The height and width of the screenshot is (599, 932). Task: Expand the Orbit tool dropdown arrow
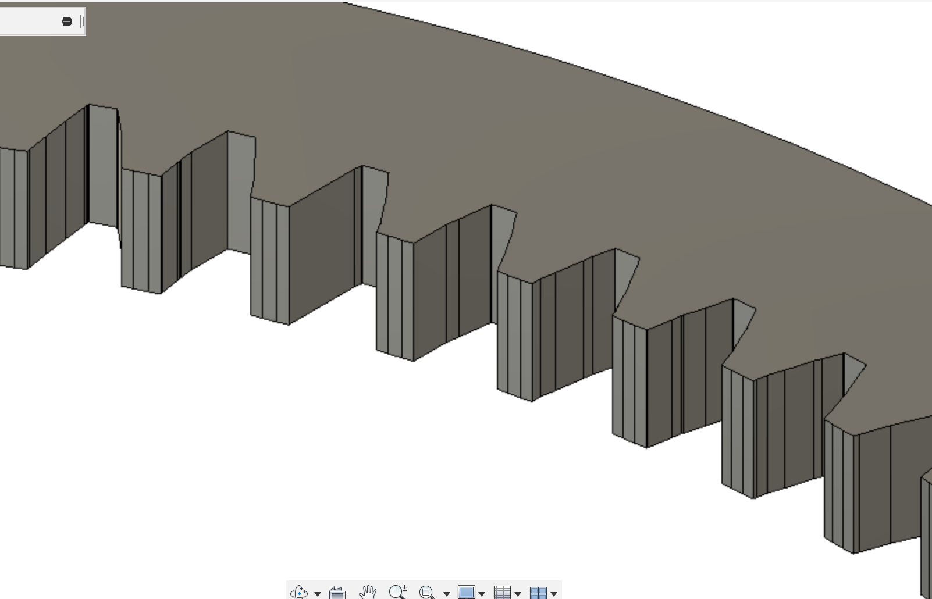pos(318,594)
